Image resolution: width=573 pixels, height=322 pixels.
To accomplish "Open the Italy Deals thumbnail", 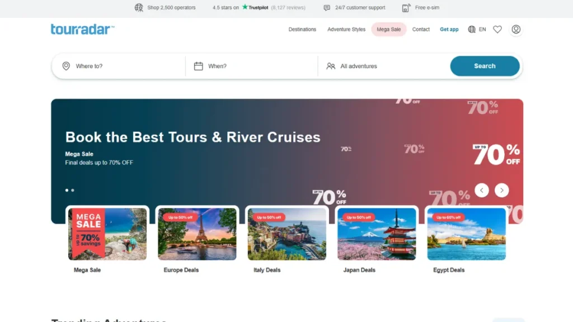I will point(287,234).
